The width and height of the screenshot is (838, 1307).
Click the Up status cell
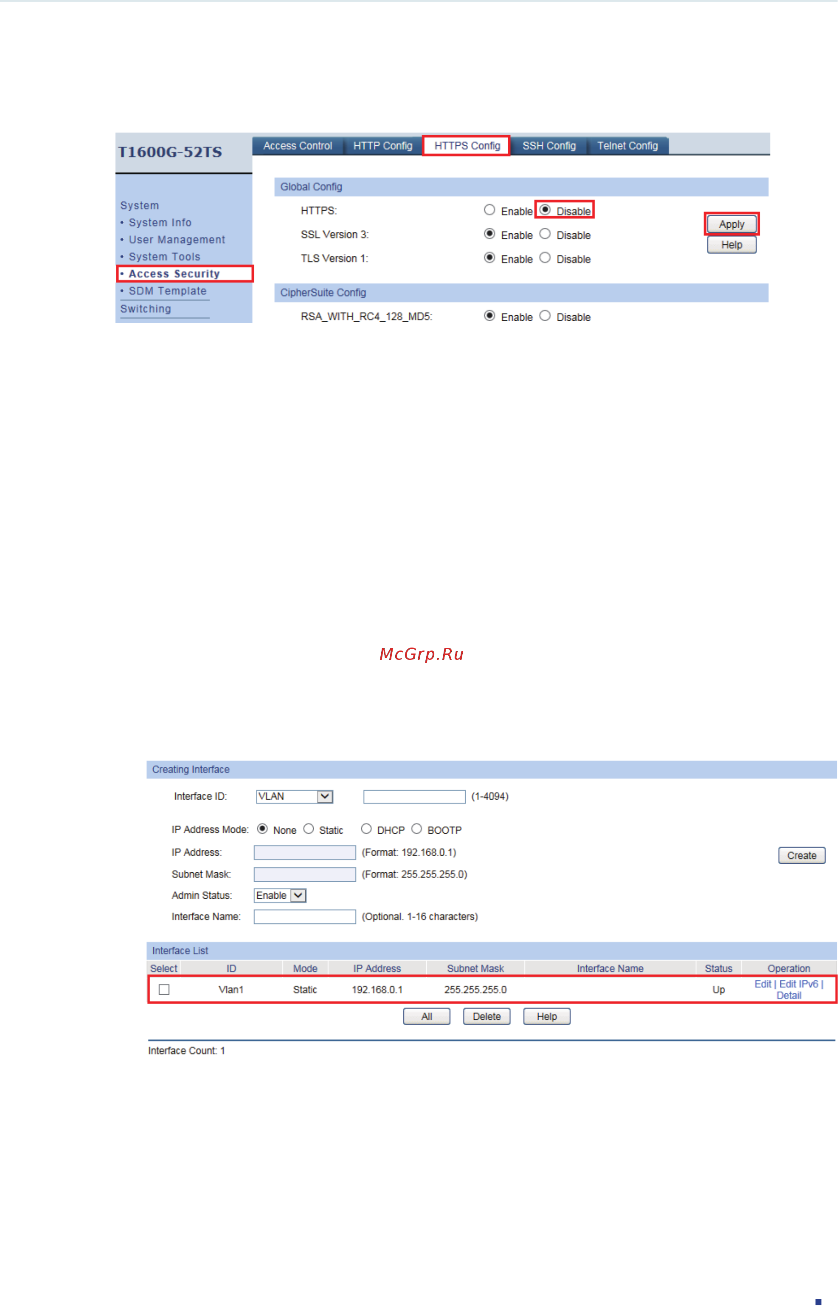click(x=719, y=990)
